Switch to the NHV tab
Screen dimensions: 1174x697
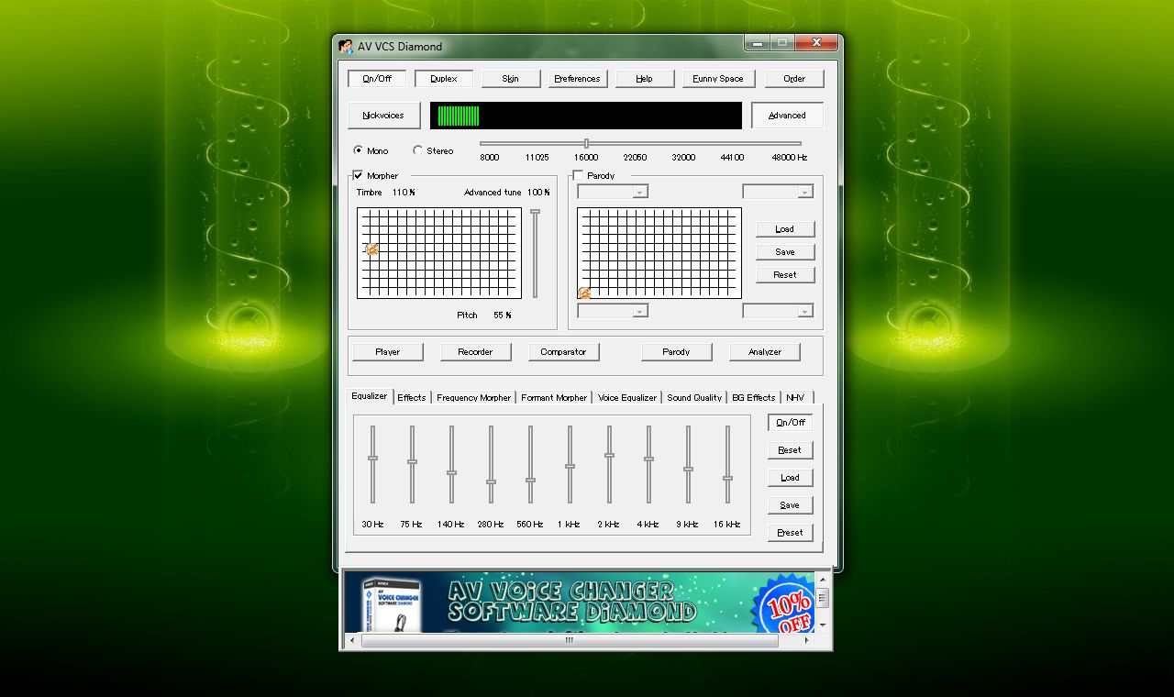(795, 398)
